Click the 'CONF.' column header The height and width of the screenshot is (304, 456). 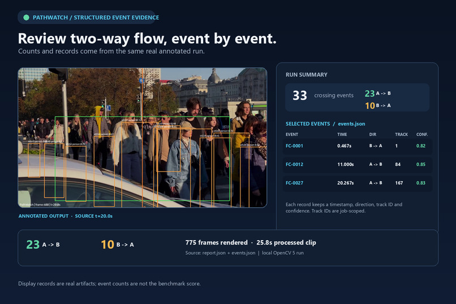[x=422, y=134]
